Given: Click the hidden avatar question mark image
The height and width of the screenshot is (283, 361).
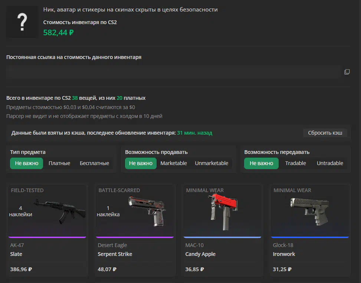Looking at the screenshot, I should [22, 22].
